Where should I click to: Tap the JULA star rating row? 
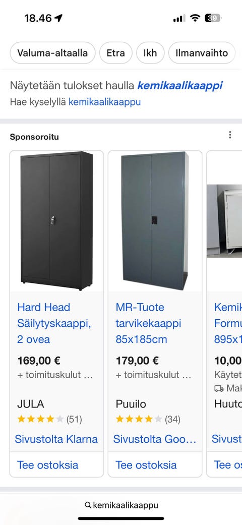(49, 419)
